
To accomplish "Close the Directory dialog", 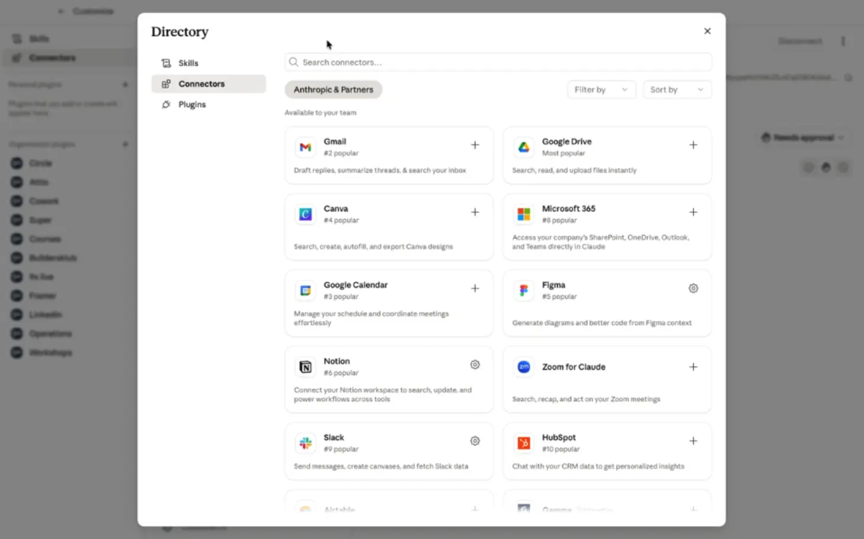I will pyautogui.click(x=707, y=31).
